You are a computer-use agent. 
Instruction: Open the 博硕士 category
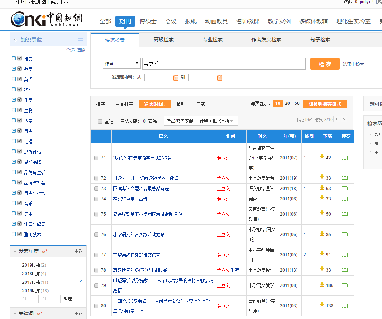click(x=148, y=21)
